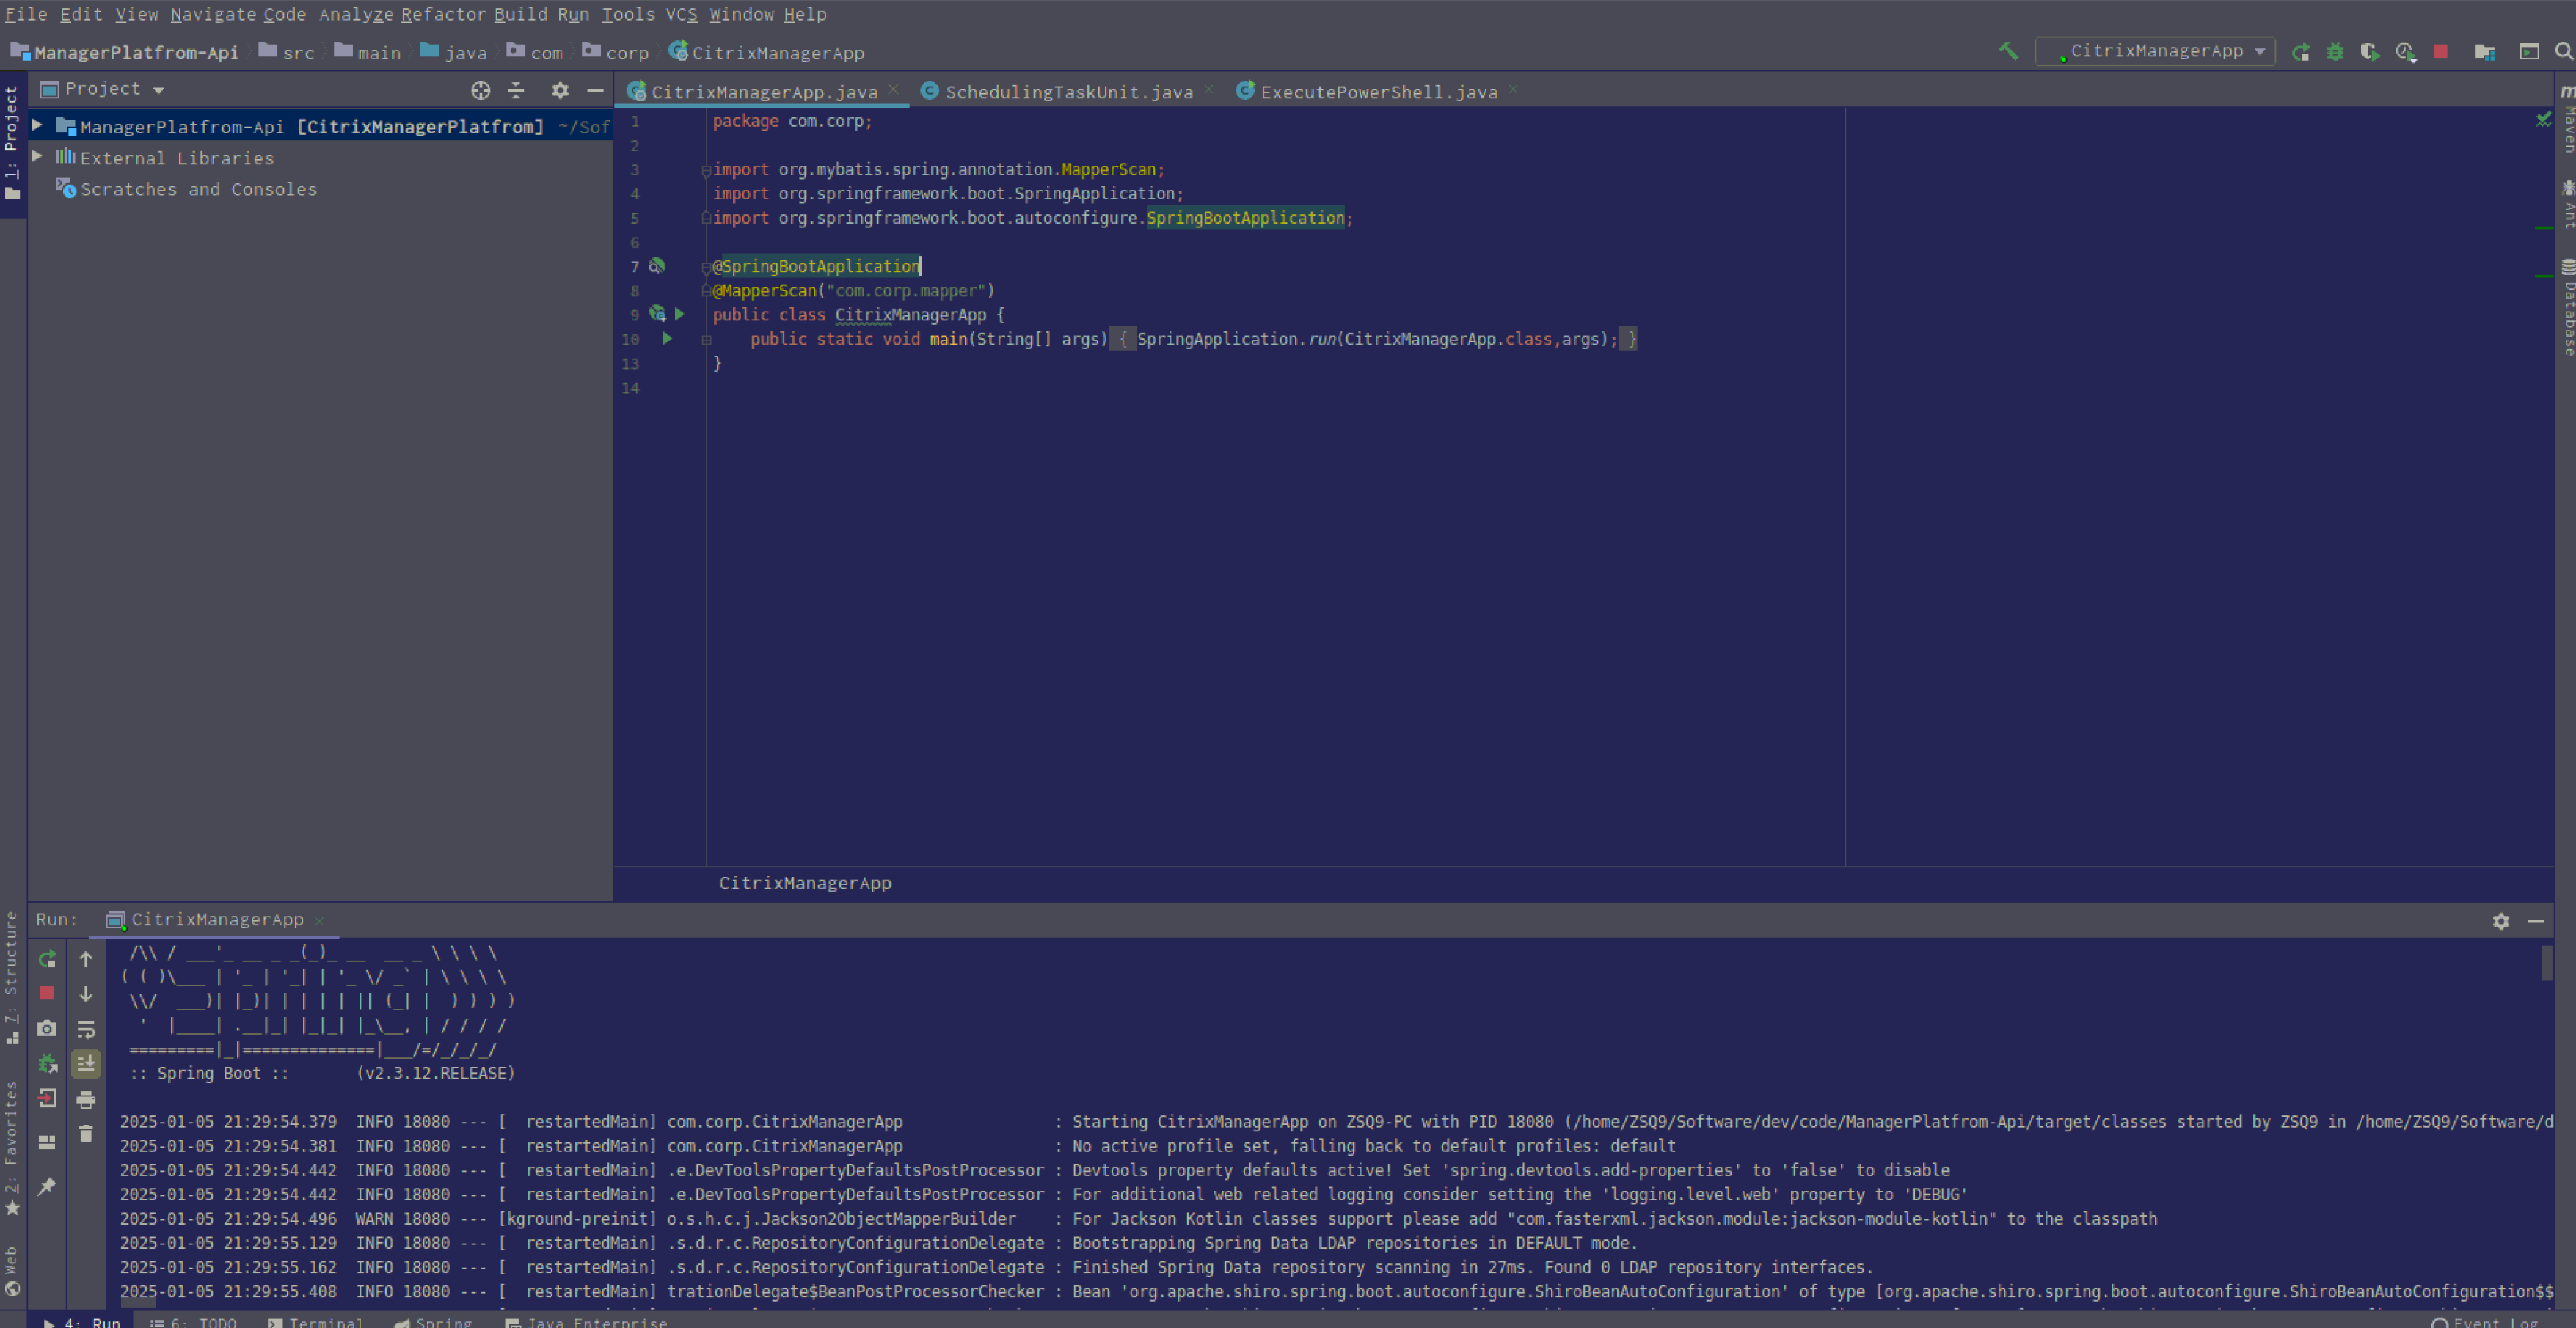
Task: Toggle soft-wrap in the console
Action: [87, 1030]
